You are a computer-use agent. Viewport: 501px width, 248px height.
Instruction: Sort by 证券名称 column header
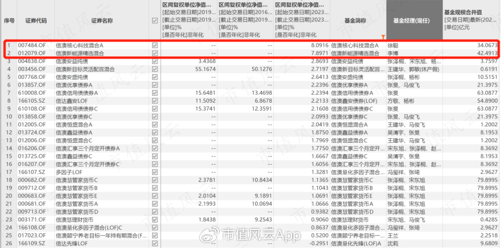click(x=102, y=20)
